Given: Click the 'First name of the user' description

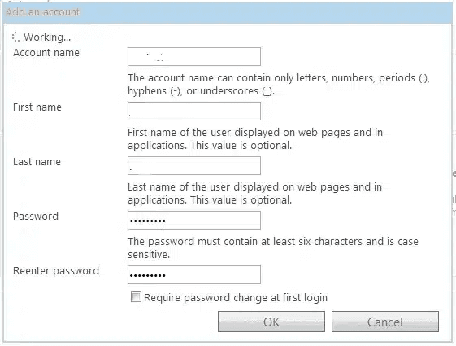Looking at the screenshot, I should pyautogui.click(x=255, y=139).
